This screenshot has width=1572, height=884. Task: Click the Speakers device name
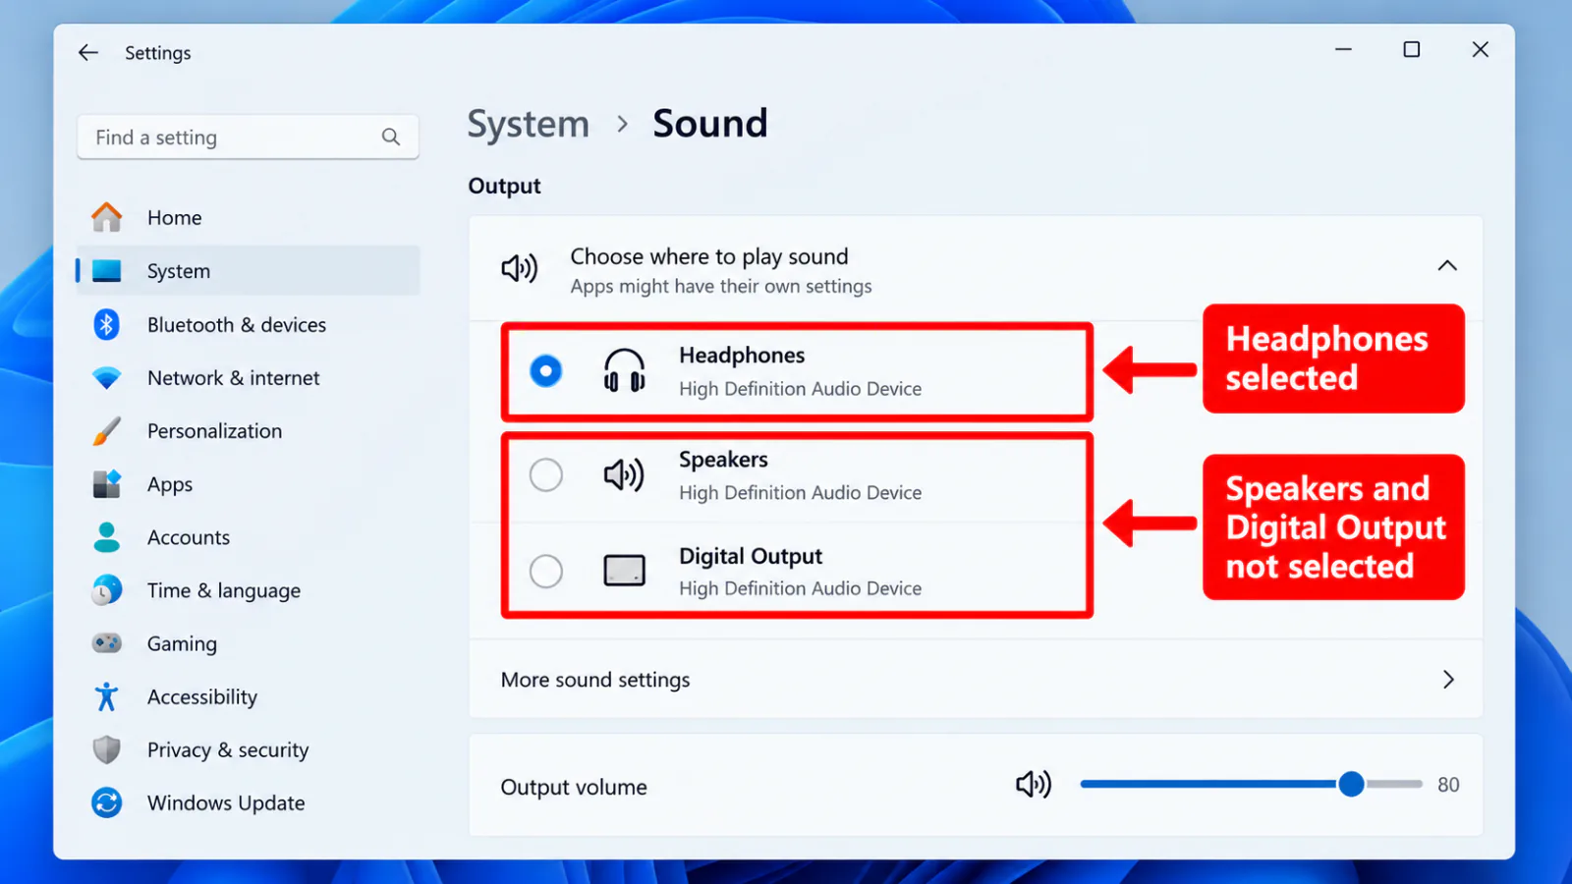click(x=723, y=460)
